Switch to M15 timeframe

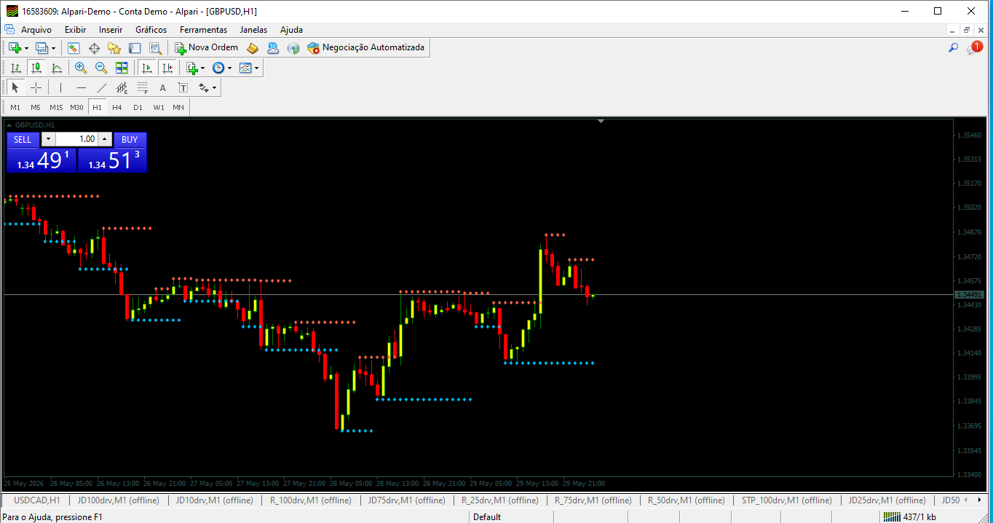pos(56,107)
